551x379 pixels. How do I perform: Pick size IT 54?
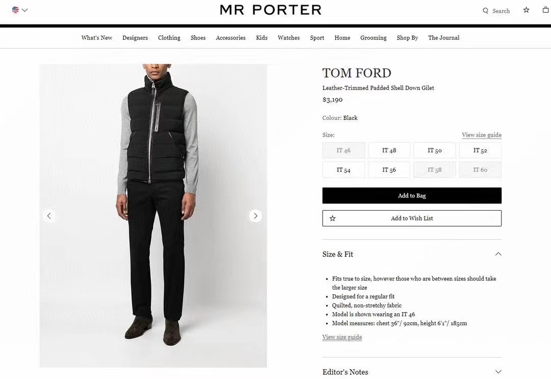pos(344,170)
